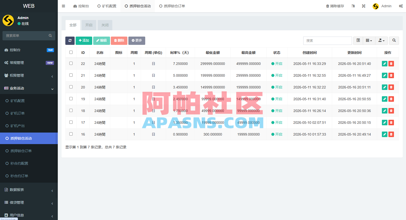Delete row ID 19 with red trash
406x220 pixels.
(391, 99)
